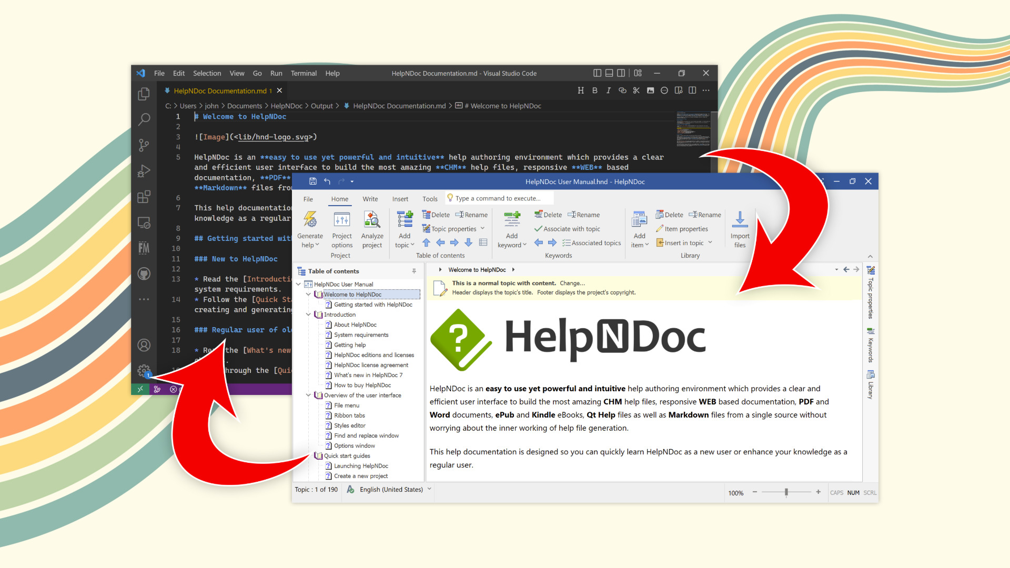1010x568 pixels.
Task: Click Change... link in topic notice
Action: pos(572,283)
